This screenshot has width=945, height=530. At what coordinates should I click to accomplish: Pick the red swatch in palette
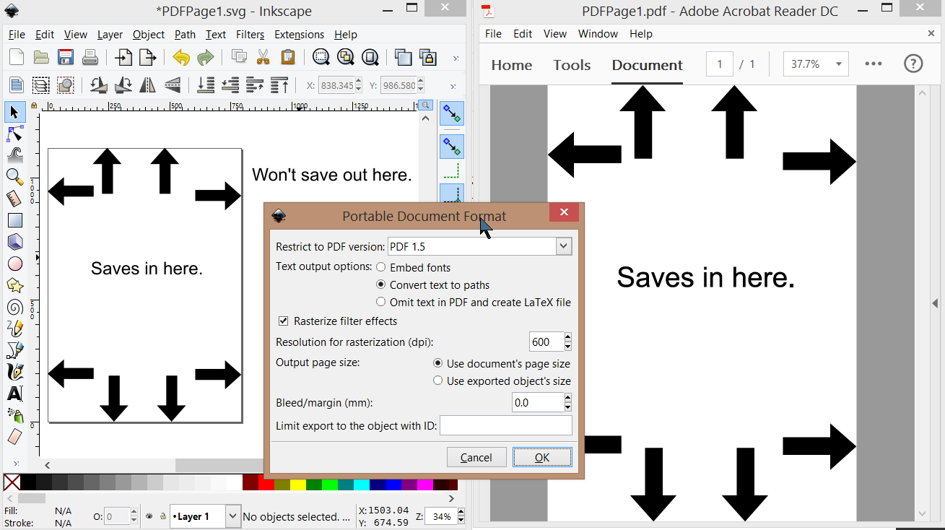266,483
